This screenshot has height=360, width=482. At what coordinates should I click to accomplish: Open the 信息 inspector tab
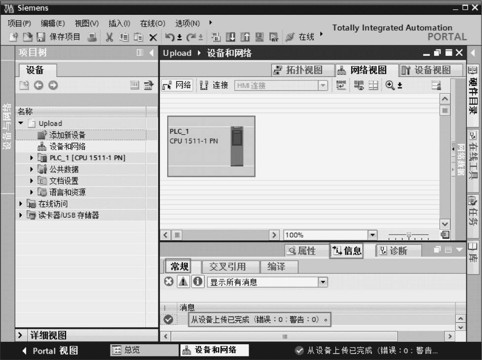347,251
